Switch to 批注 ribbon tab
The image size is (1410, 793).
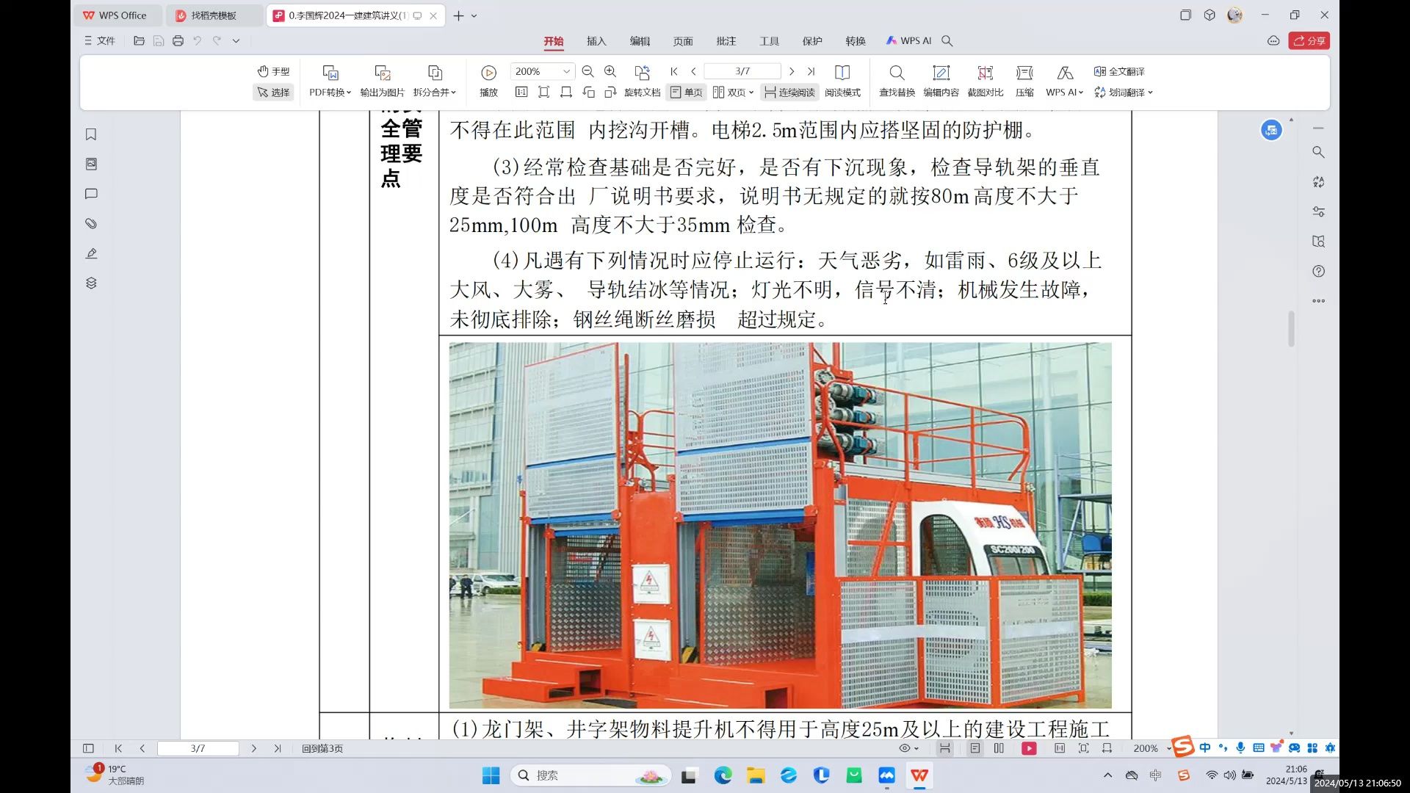[726, 41]
